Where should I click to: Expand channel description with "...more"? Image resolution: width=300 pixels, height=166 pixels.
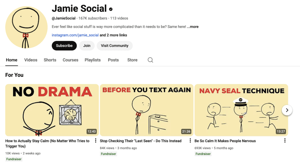pyautogui.click(x=193, y=27)
